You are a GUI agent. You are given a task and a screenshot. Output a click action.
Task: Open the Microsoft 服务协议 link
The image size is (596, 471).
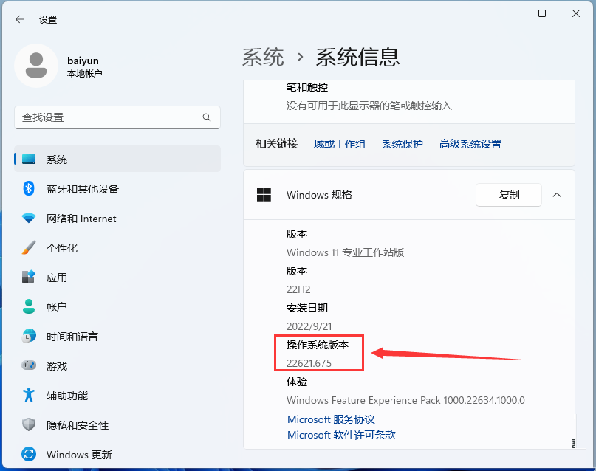point(331,419)
